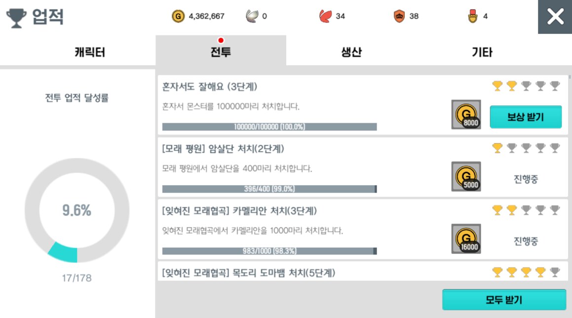Close the achievements window with X
This screenshot has height=318, width=572.
tap(555, 17)
